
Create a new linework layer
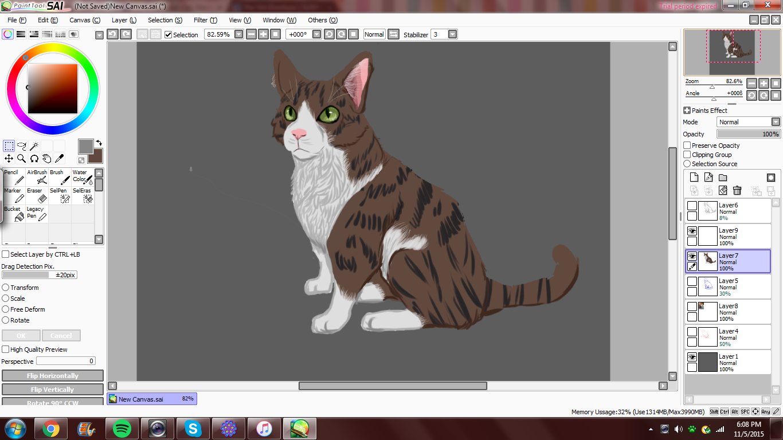tap(708, 178)
